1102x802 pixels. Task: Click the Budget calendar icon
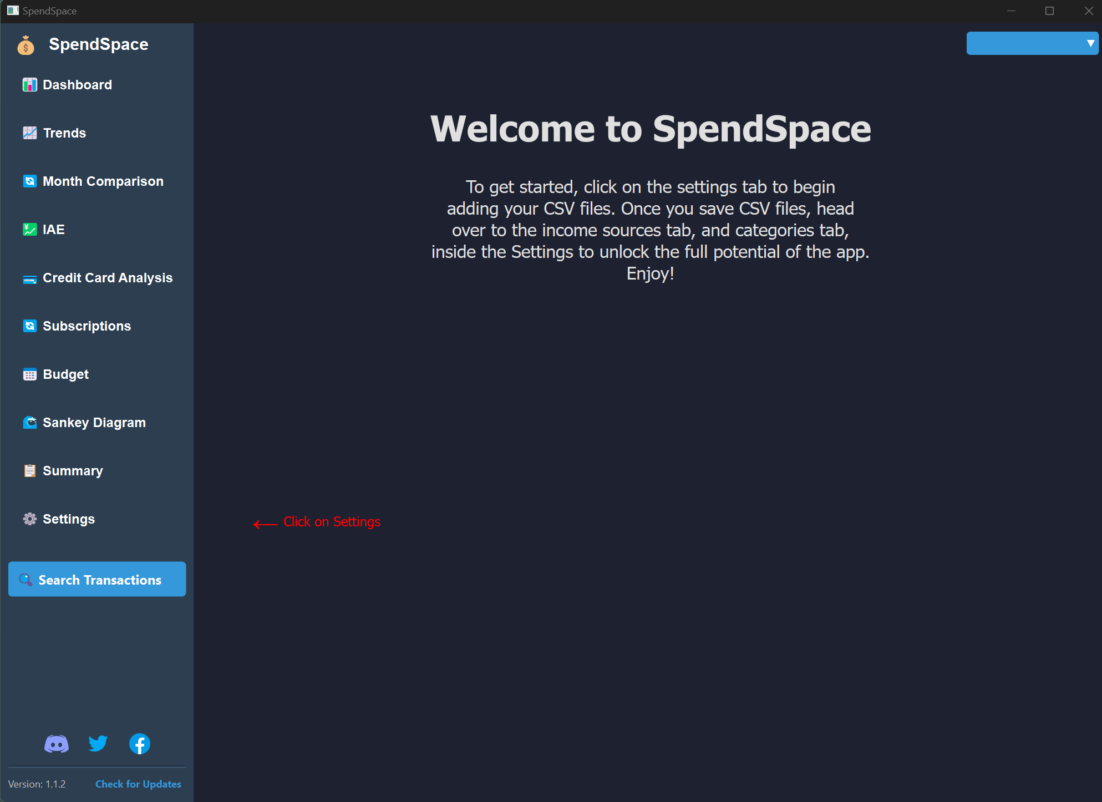[29, 375]
